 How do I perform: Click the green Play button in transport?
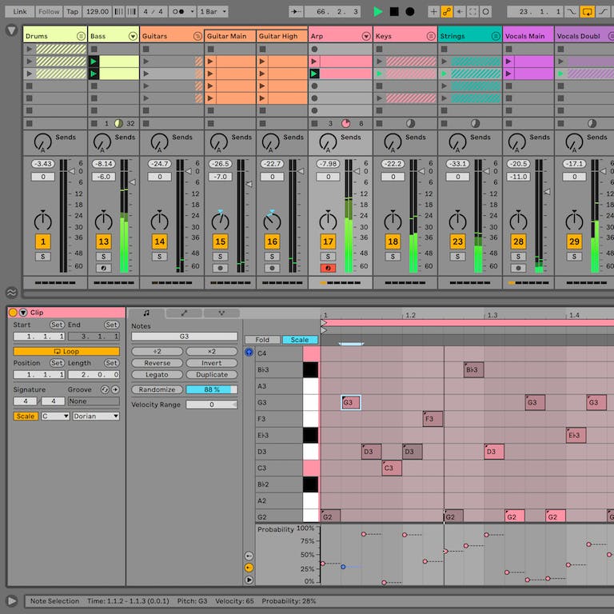click(378, 11)
